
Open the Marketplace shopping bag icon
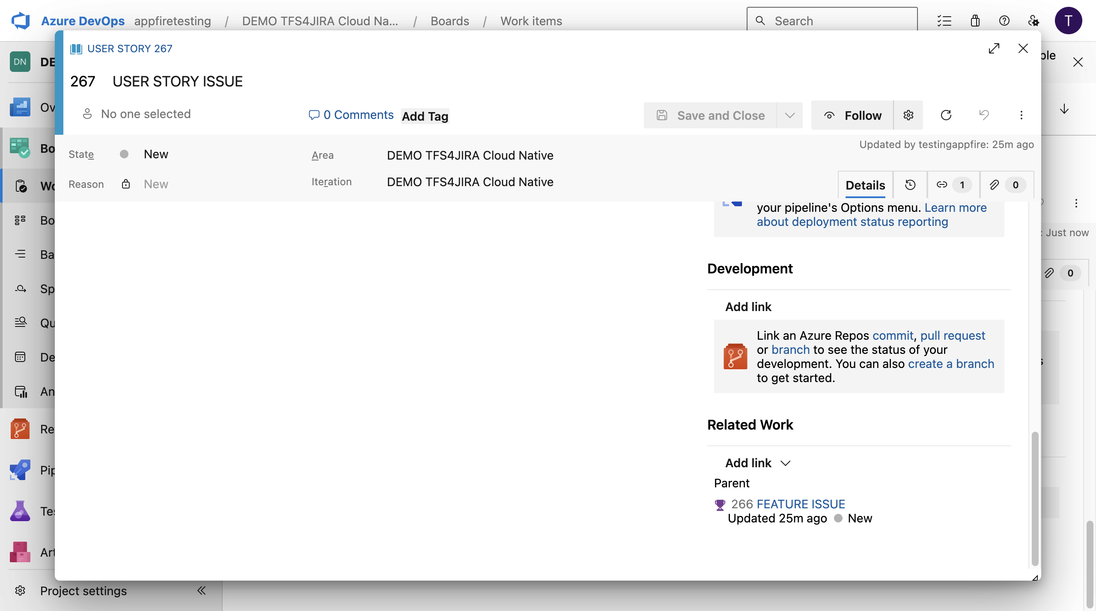pos(975,21)
